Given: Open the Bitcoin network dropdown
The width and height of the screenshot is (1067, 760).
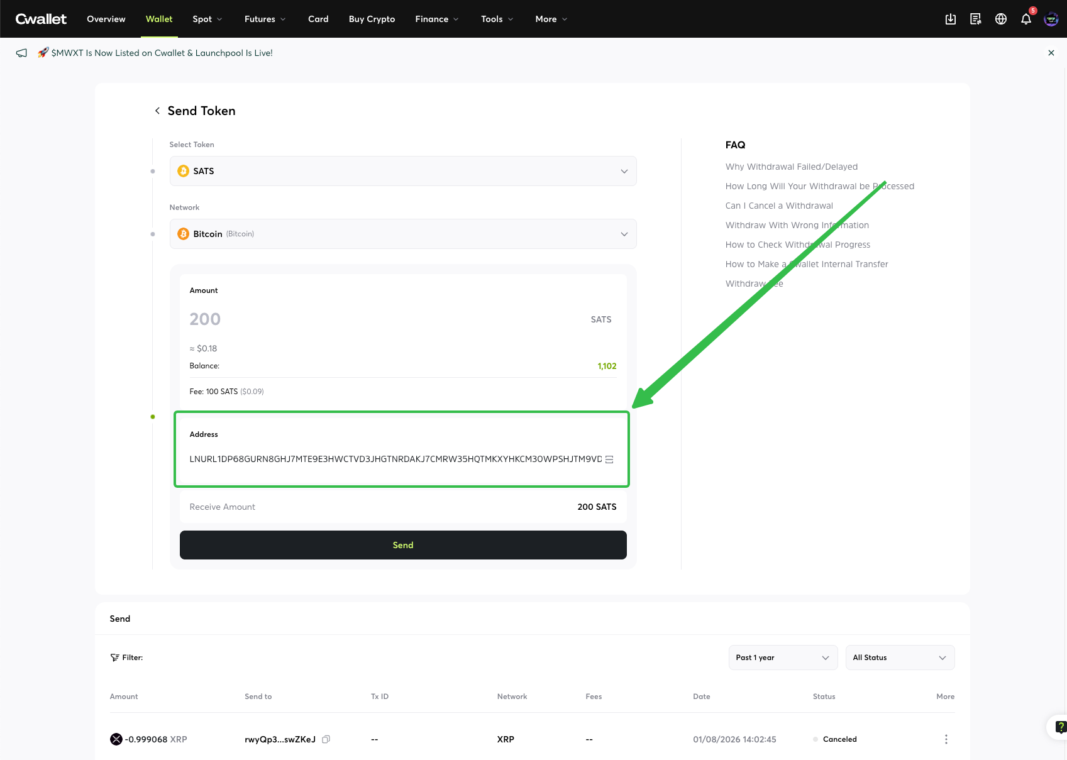Looking at the screenshot, I should pos(403,234).
